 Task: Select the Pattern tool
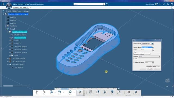91,92
